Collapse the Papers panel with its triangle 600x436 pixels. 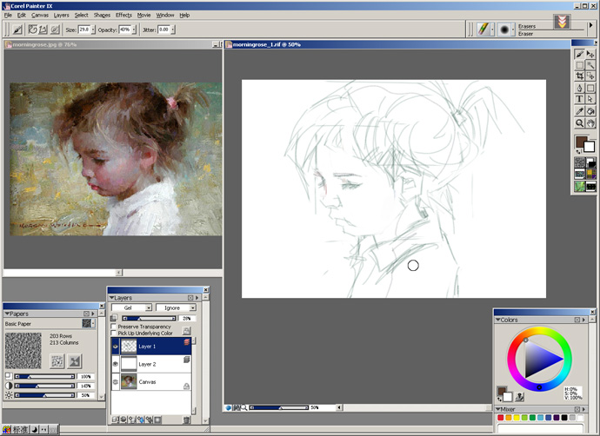pyautogui.click(x=7, y=314)
